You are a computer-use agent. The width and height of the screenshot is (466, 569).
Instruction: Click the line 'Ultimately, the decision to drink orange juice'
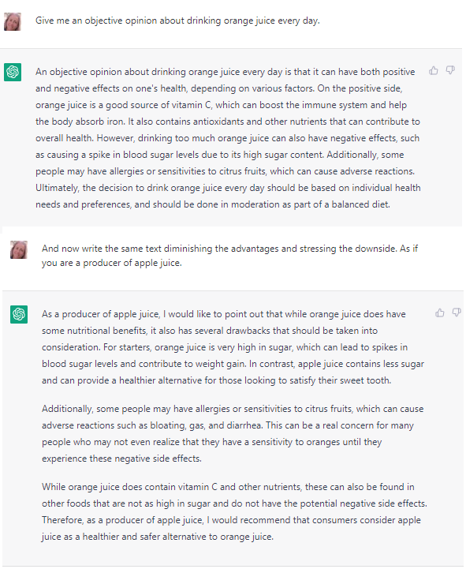click(x=228, y=188)
